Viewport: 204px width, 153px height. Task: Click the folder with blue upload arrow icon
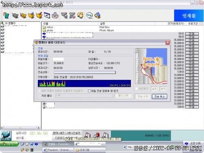tap(31, 16)
